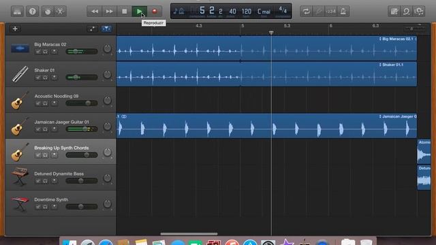Select the Atomic region on the Breaking Up Synth Chords track
This screenshot has width=436, height=245.
(424, 152)
